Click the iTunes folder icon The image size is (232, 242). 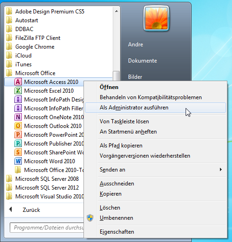[9, 64]
